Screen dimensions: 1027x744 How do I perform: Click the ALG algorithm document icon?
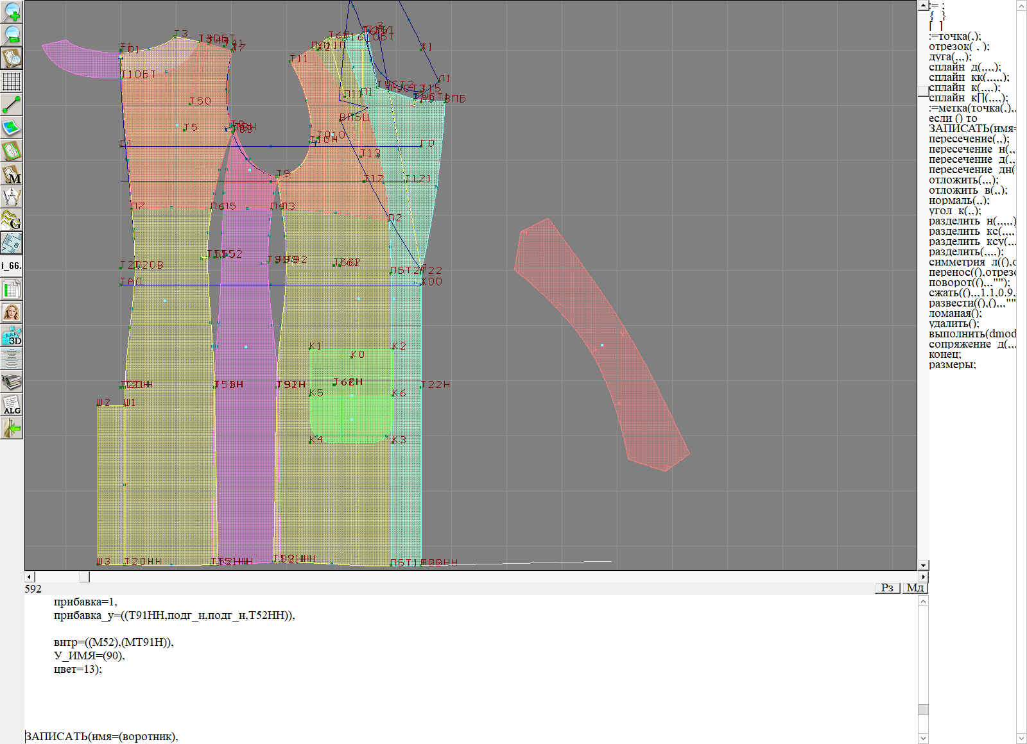[x=12, y=405]
